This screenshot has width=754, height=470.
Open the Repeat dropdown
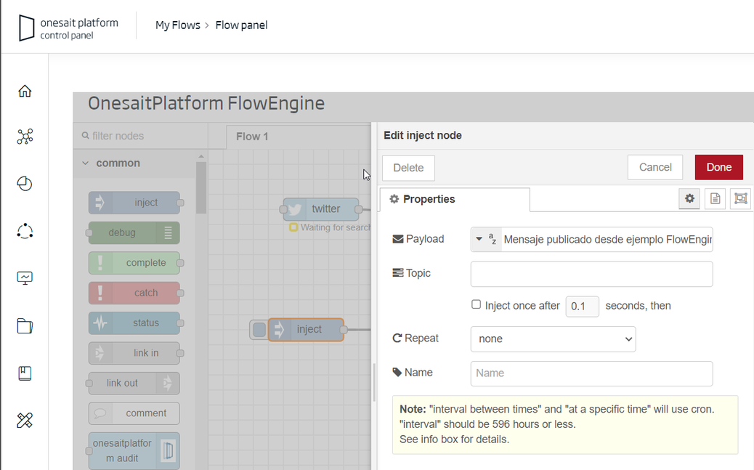pos(553,339)
